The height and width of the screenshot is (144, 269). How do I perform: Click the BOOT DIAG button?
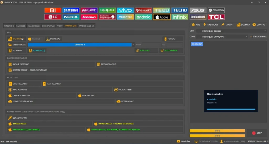[x=146, y=50]
